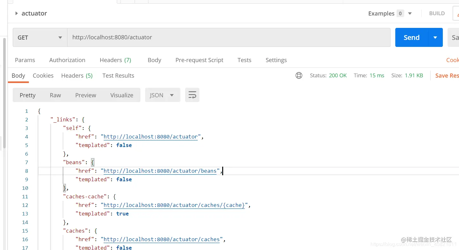
Task: Open the Send button dropdown arrow
Action: click(x=435, y=37)
